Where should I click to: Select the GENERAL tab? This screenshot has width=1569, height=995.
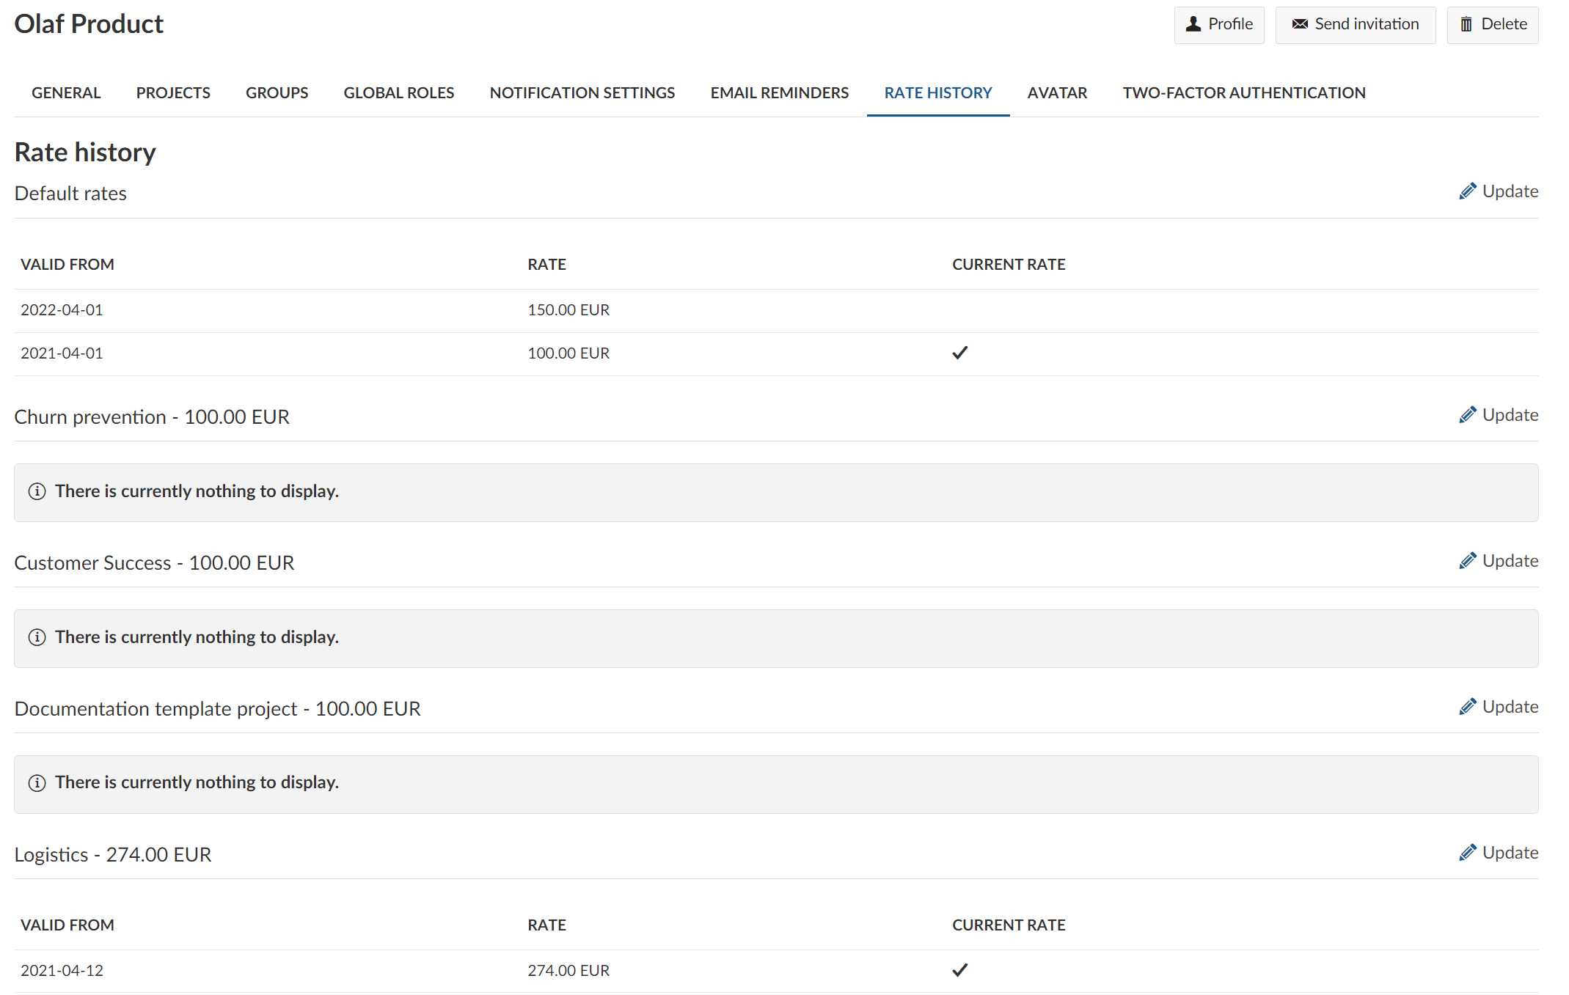[64, 92]
